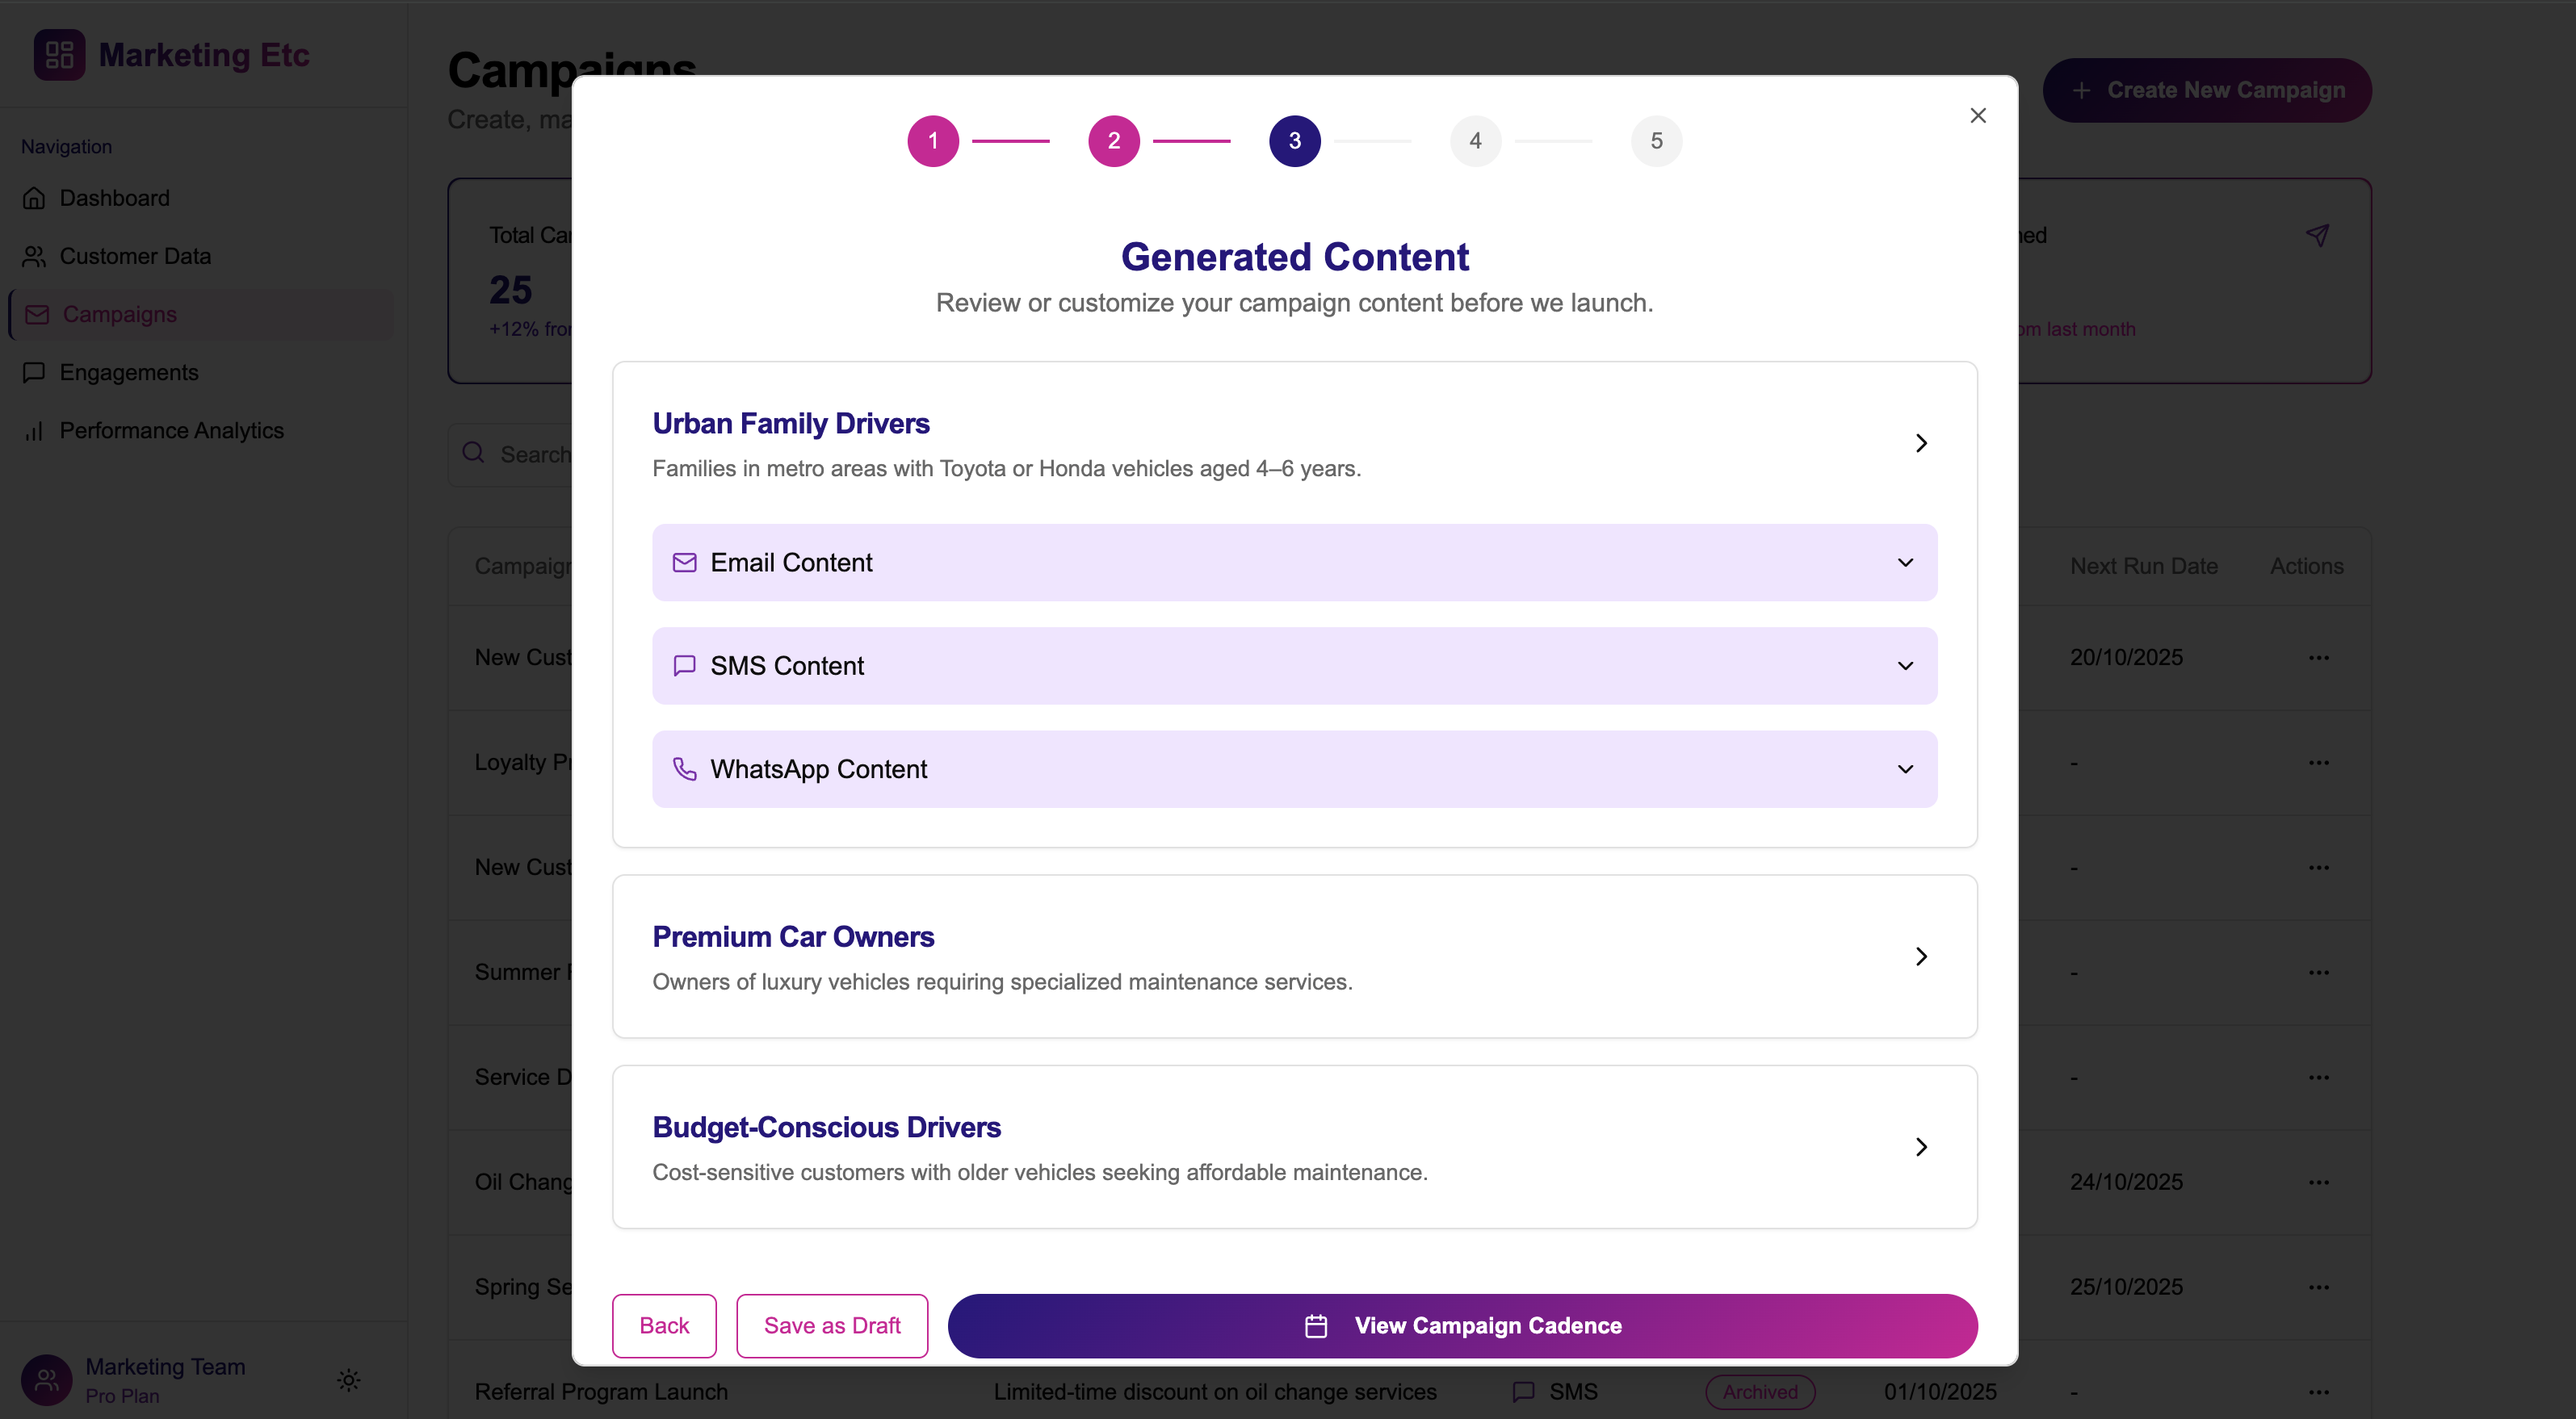Click the phone icon beside WhatsApp Content
The width and height of the screenshot is (2576, 1419).
click(684, 768)
